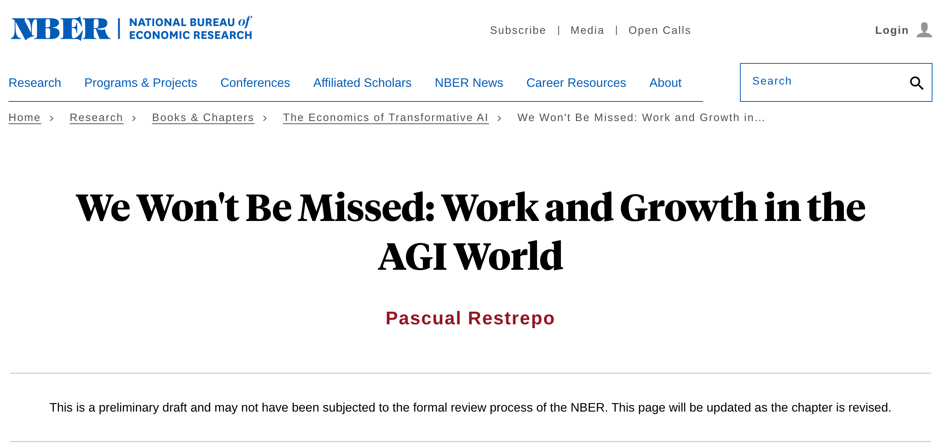Click the Media link

coord(587,30)
